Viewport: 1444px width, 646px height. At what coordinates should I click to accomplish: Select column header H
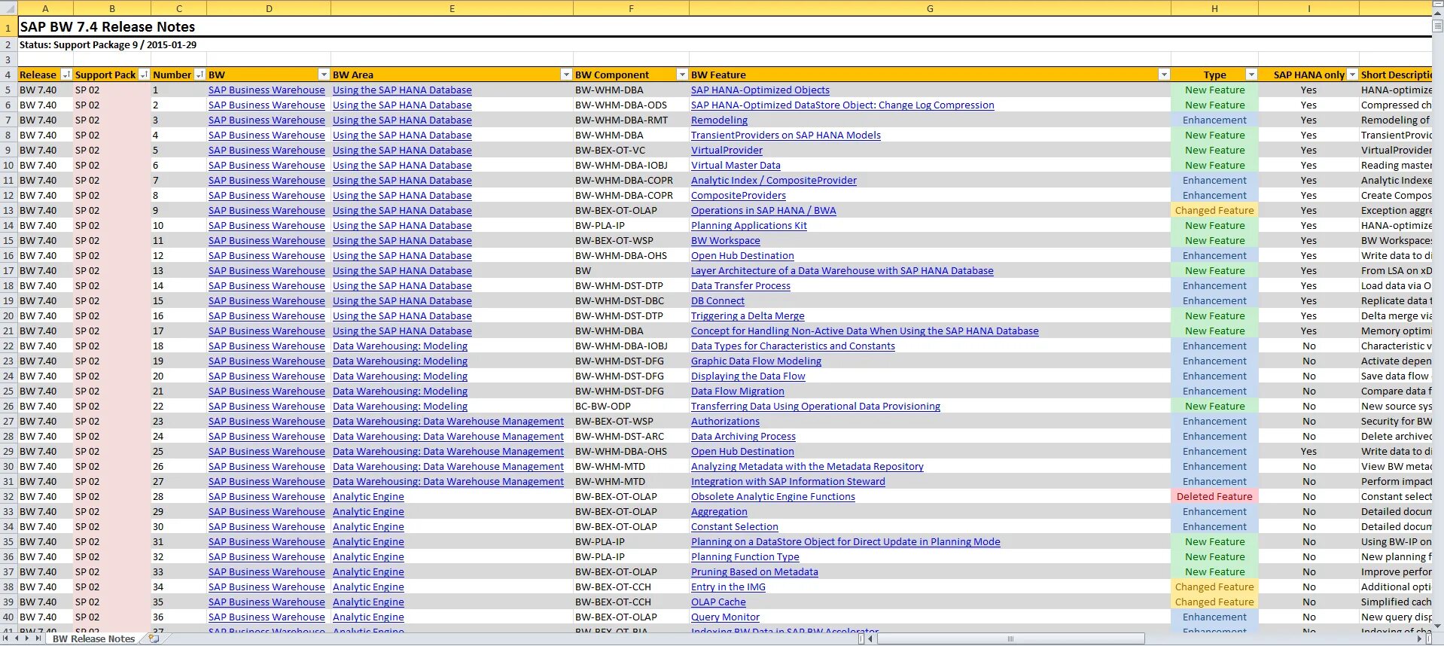point(1214,8)
